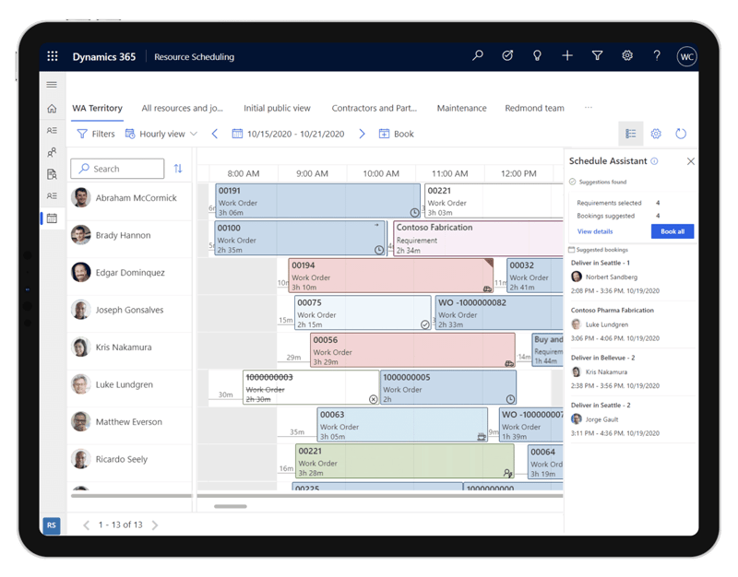Click the search magnifier in top bar
738x577 pixels.
pyautogui.click(x=478, y=56)
